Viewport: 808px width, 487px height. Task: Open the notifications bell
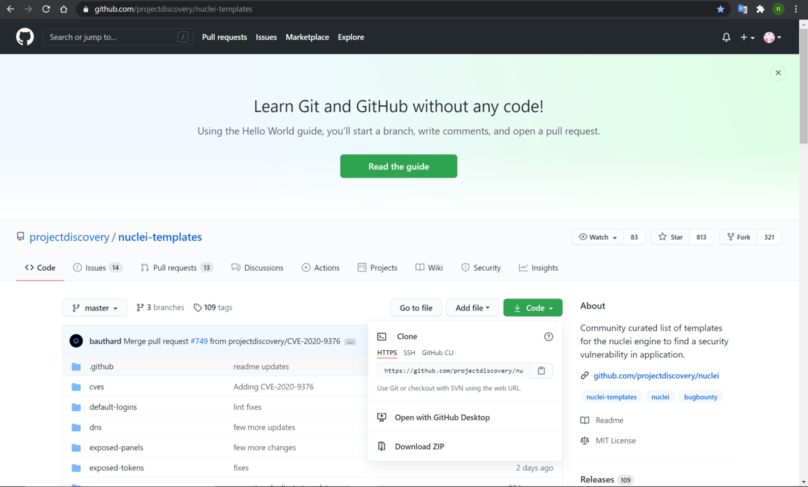tap(726, 37)
